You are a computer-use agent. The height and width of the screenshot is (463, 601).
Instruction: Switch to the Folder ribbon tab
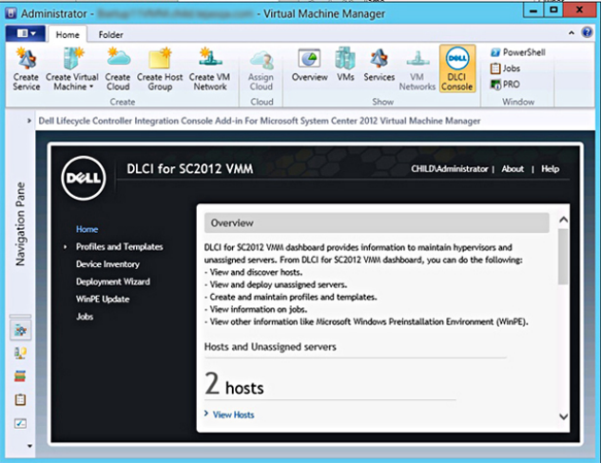coord(110,35)
